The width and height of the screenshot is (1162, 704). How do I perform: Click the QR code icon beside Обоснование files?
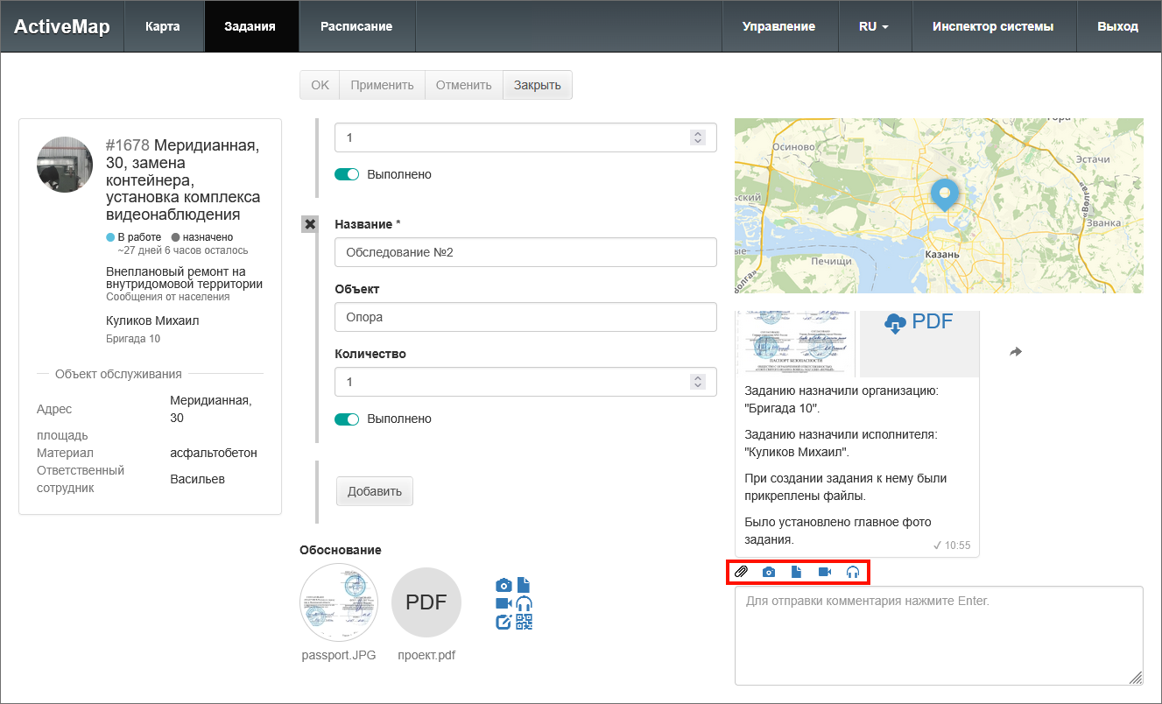point(524,622)
